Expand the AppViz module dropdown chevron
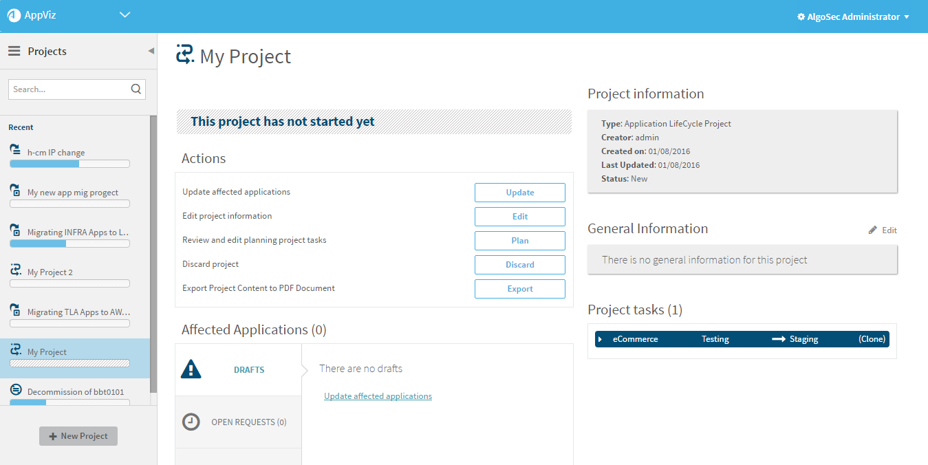The image size is (928, 465). [125, 15]
